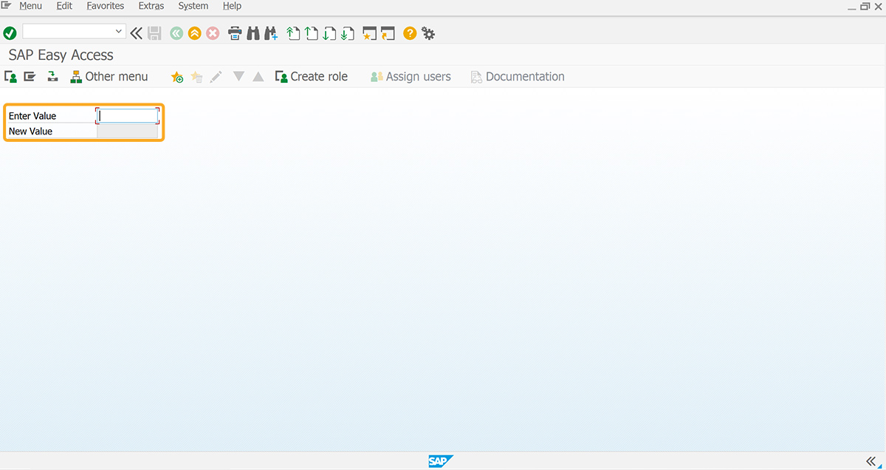The height and width of the screenshot is (470, 886).
Task: Click Find Next binoculars with plus
Action: [x=271, y=33]
